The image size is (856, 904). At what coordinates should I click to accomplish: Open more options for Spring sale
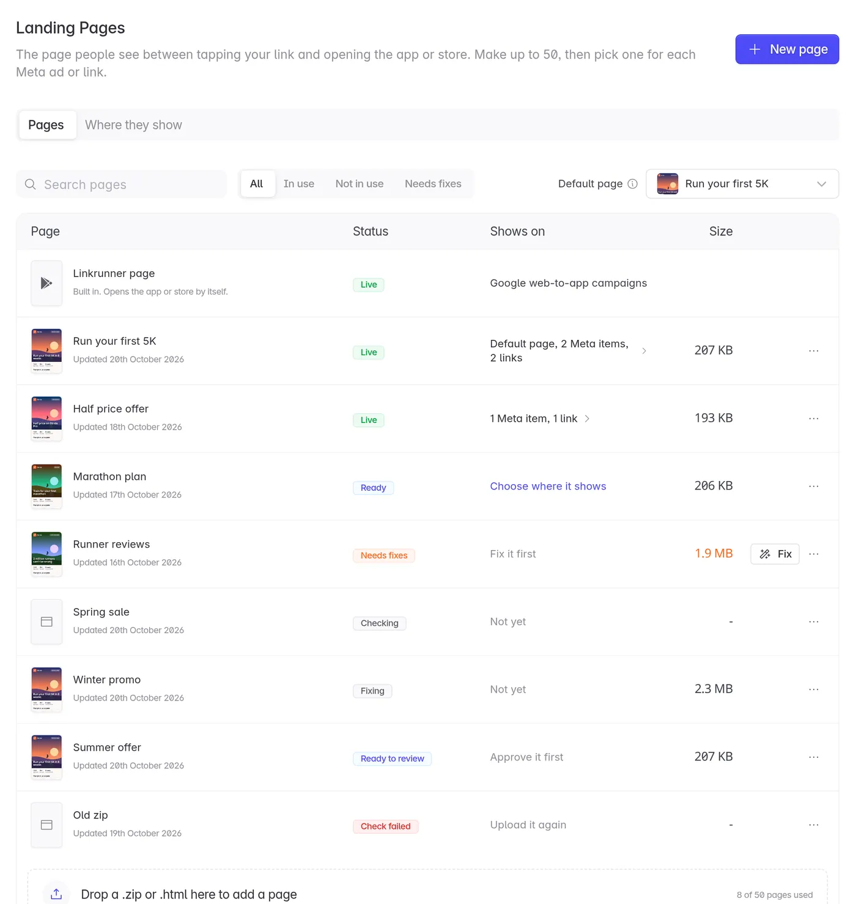[x=813, y=622]
